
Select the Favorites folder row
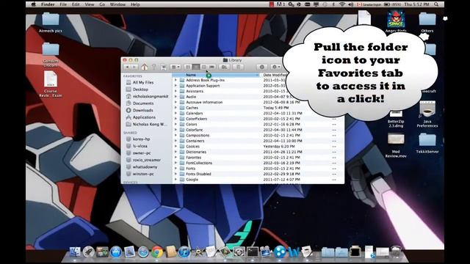[x=258, y=158]
